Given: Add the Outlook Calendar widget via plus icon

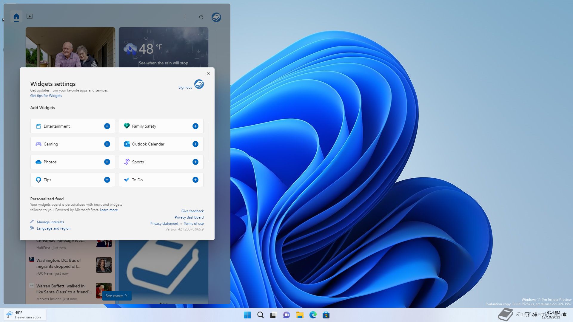Looking at the screenshot, I should click(x=195, y=144).
